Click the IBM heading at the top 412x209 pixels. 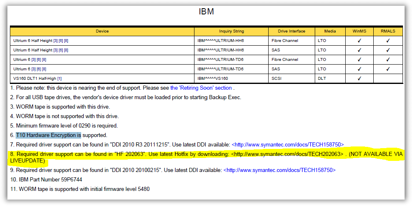point(206,12)
